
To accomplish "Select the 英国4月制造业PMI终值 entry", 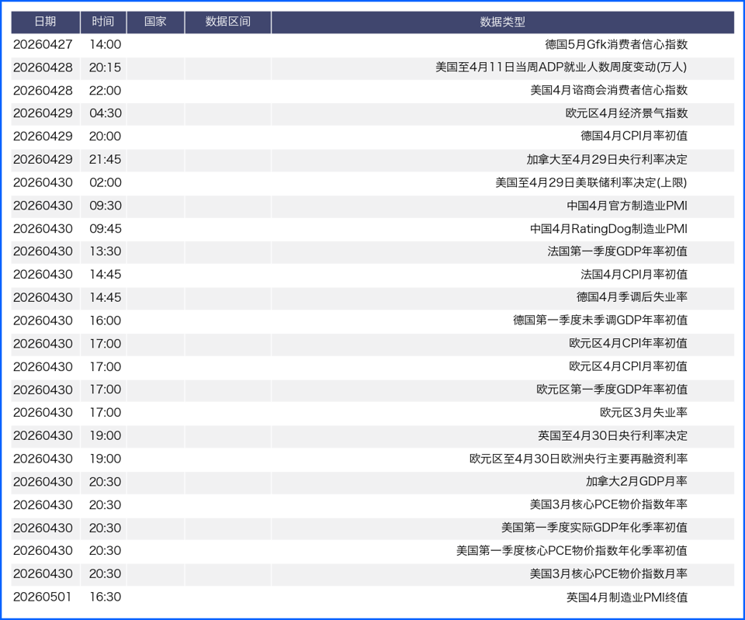I will (x=626, y=597).
